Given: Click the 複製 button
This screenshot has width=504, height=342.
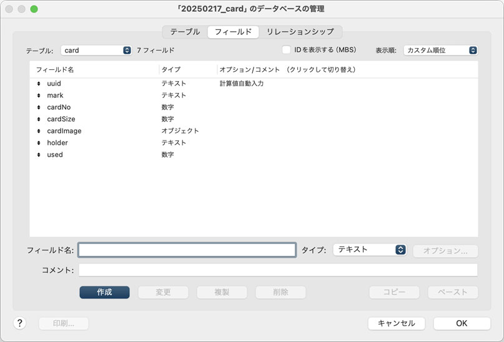Looking at the screenshot, I should tap(222, 292).
